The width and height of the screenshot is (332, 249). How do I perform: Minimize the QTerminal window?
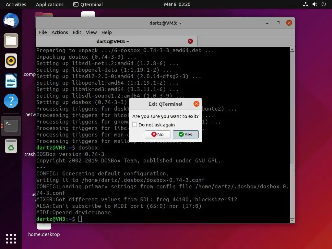267,23
